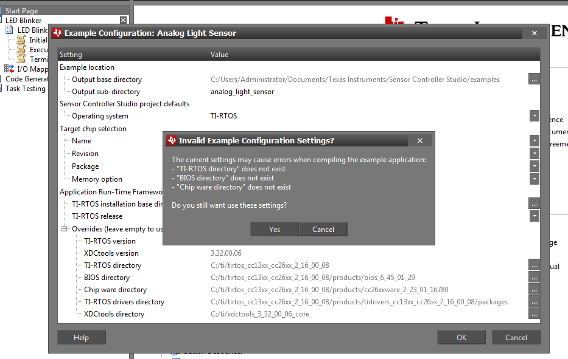Select the Chip ware directory path value
The width and height of the screenshot is (568, 359).
coord(329,290)
